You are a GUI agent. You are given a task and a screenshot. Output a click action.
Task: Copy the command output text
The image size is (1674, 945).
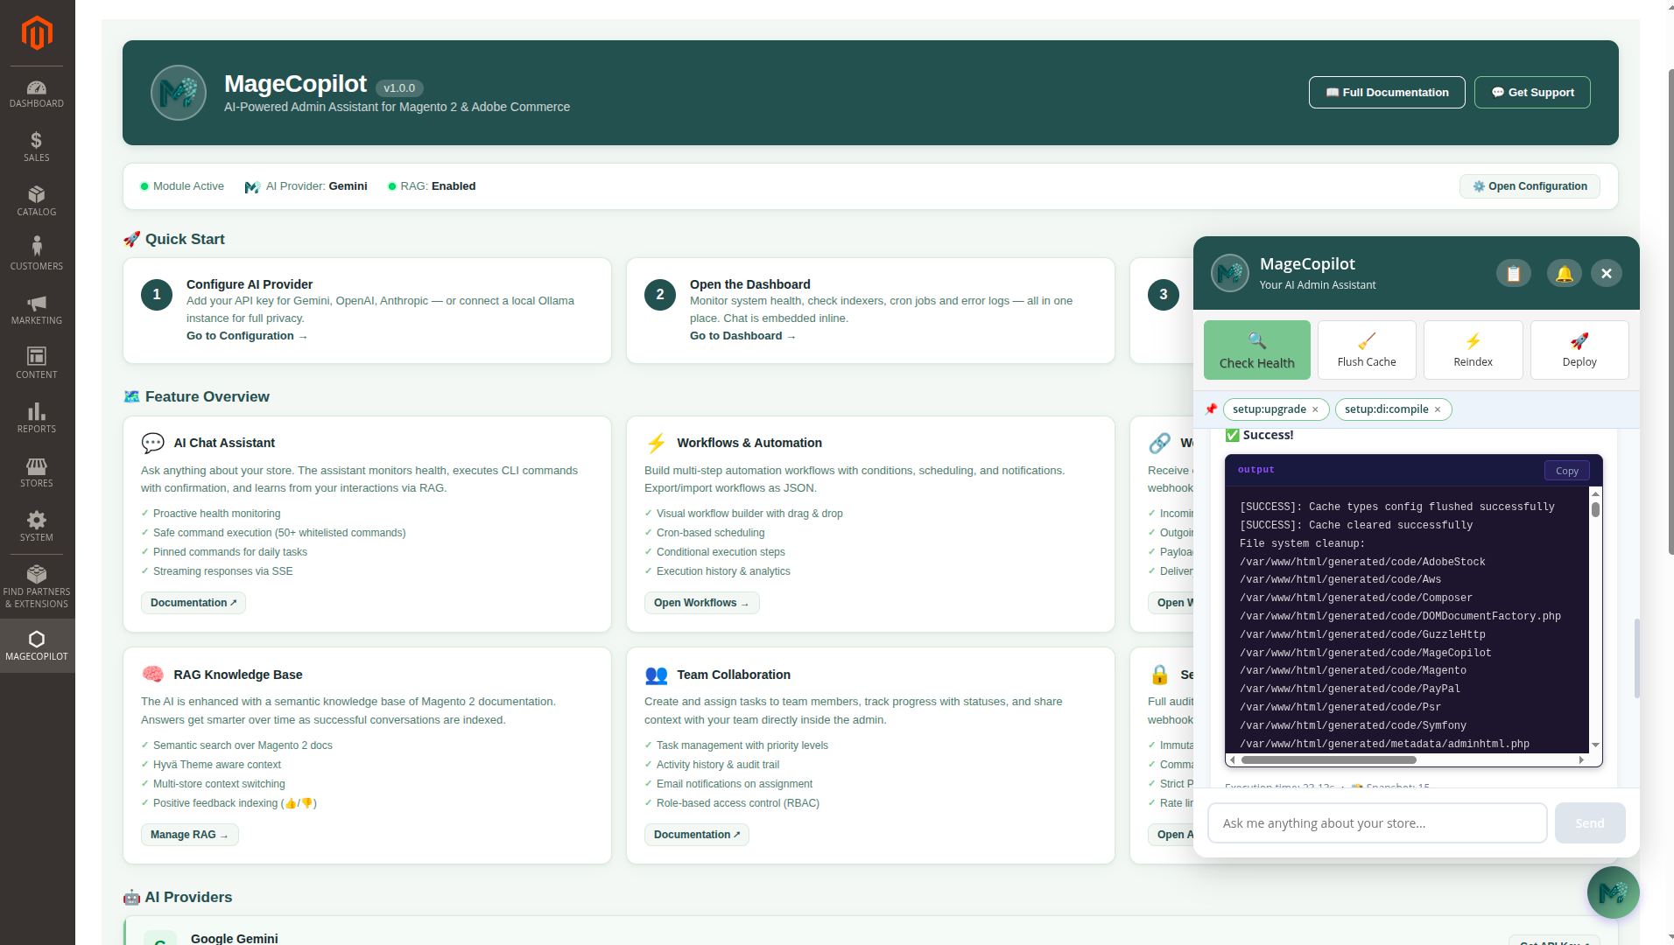(1566, 471)
